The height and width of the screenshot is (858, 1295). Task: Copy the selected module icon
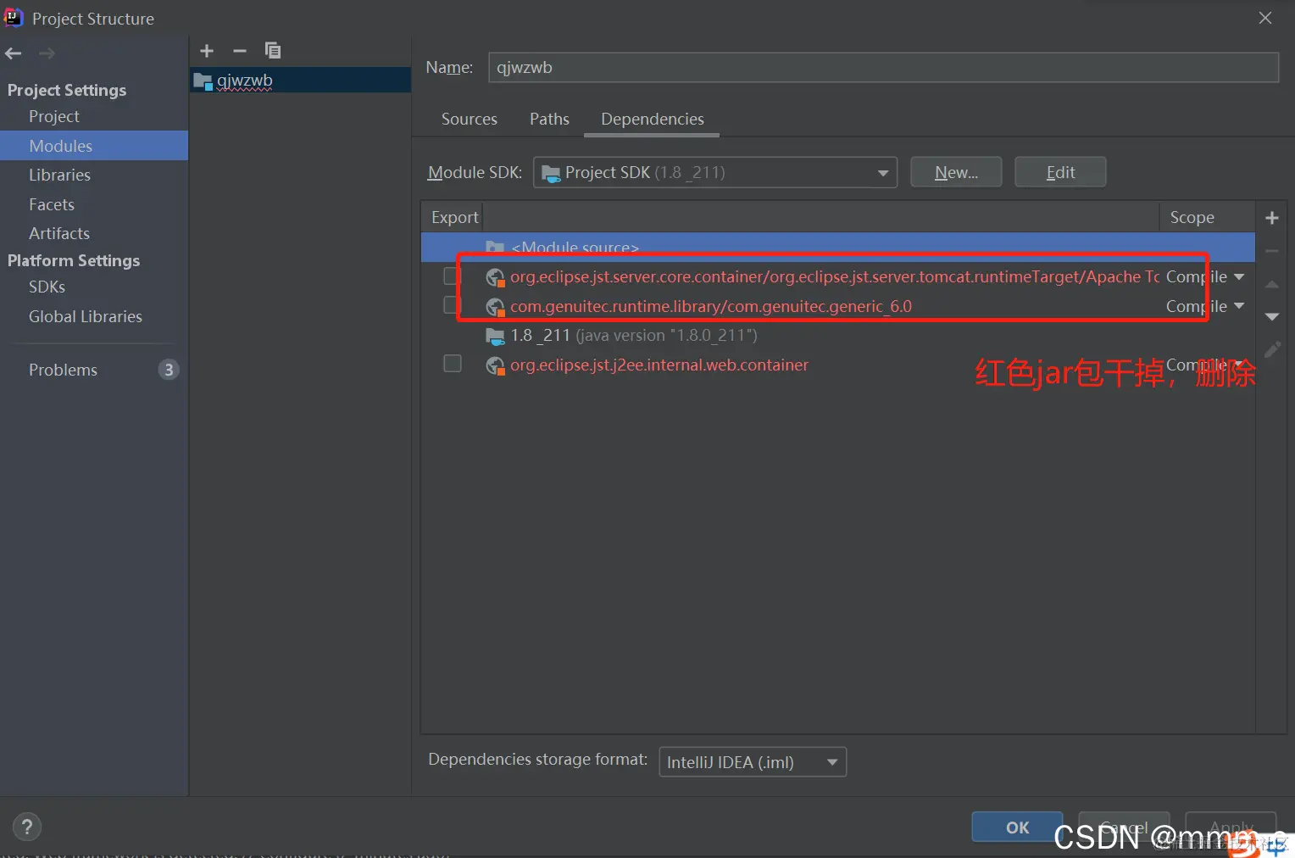(272, 51)
